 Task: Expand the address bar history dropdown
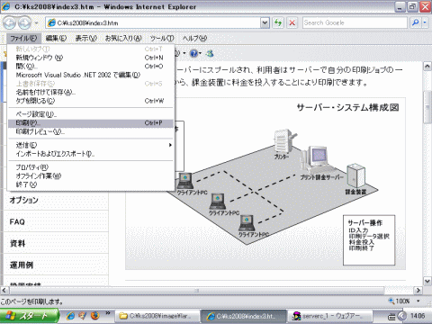point(265,22)
